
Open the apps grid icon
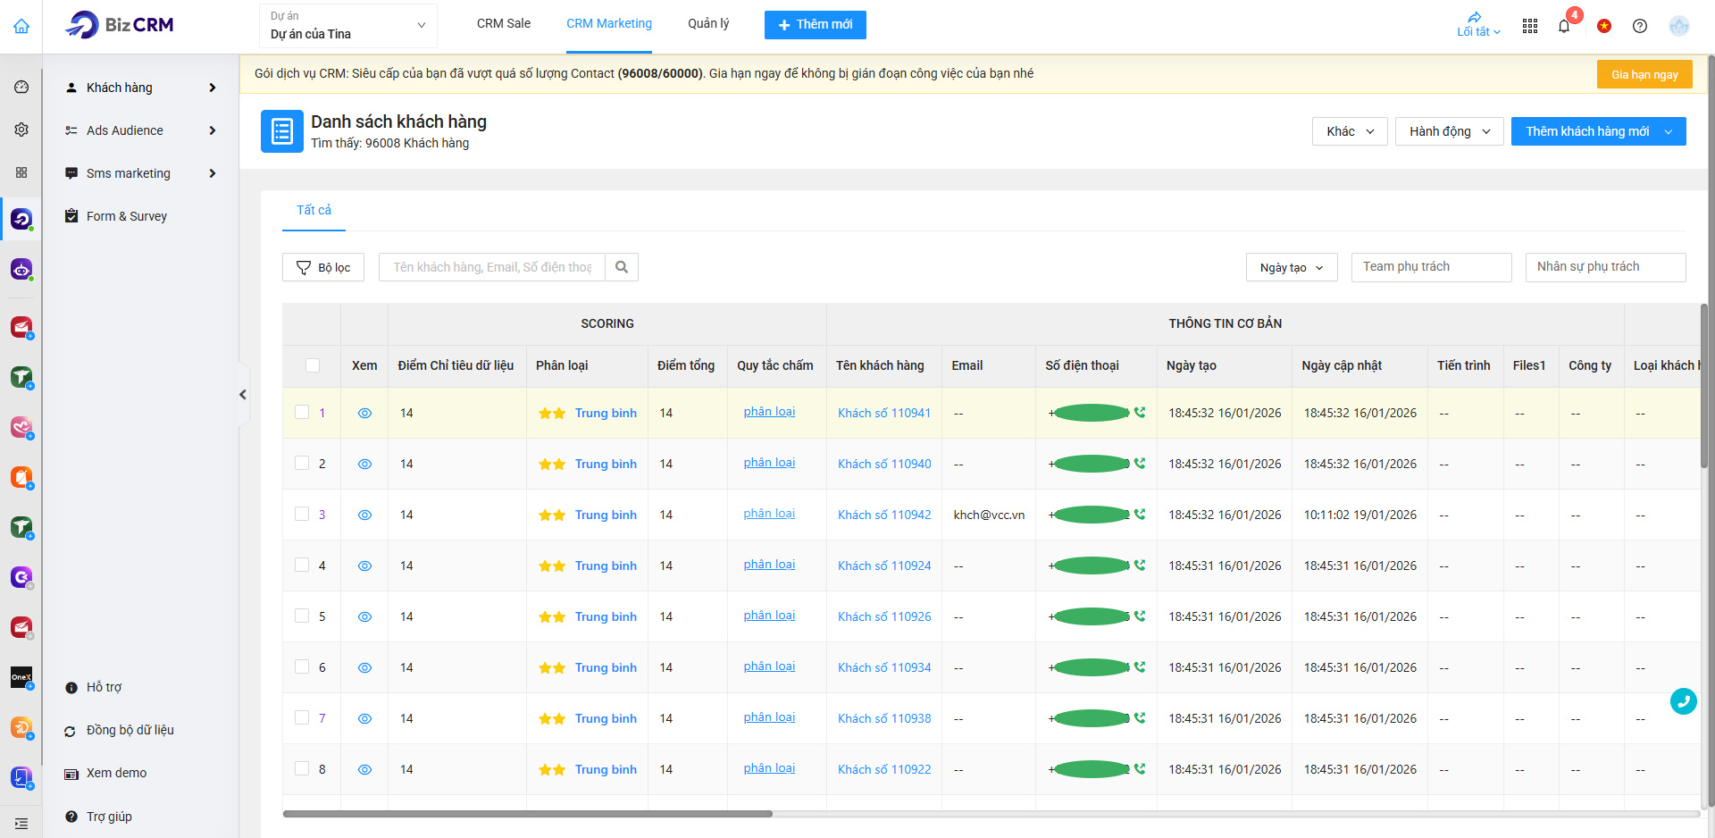pyautogui.click(x=1530, y=26)
